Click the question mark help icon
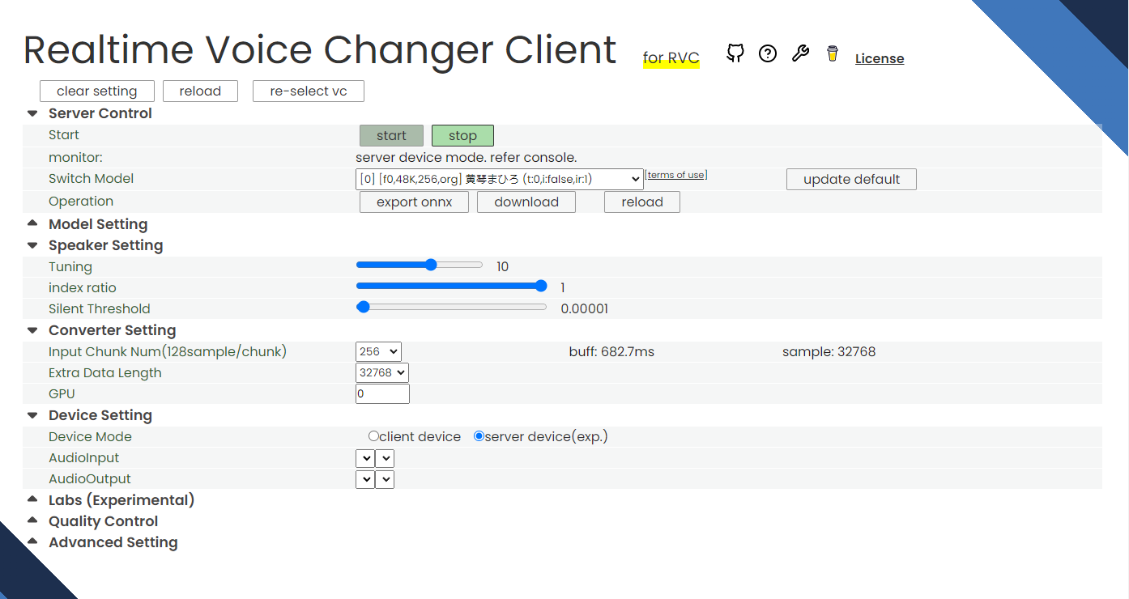The height and width of the screenshot is (599, 1129). (768, 53)
